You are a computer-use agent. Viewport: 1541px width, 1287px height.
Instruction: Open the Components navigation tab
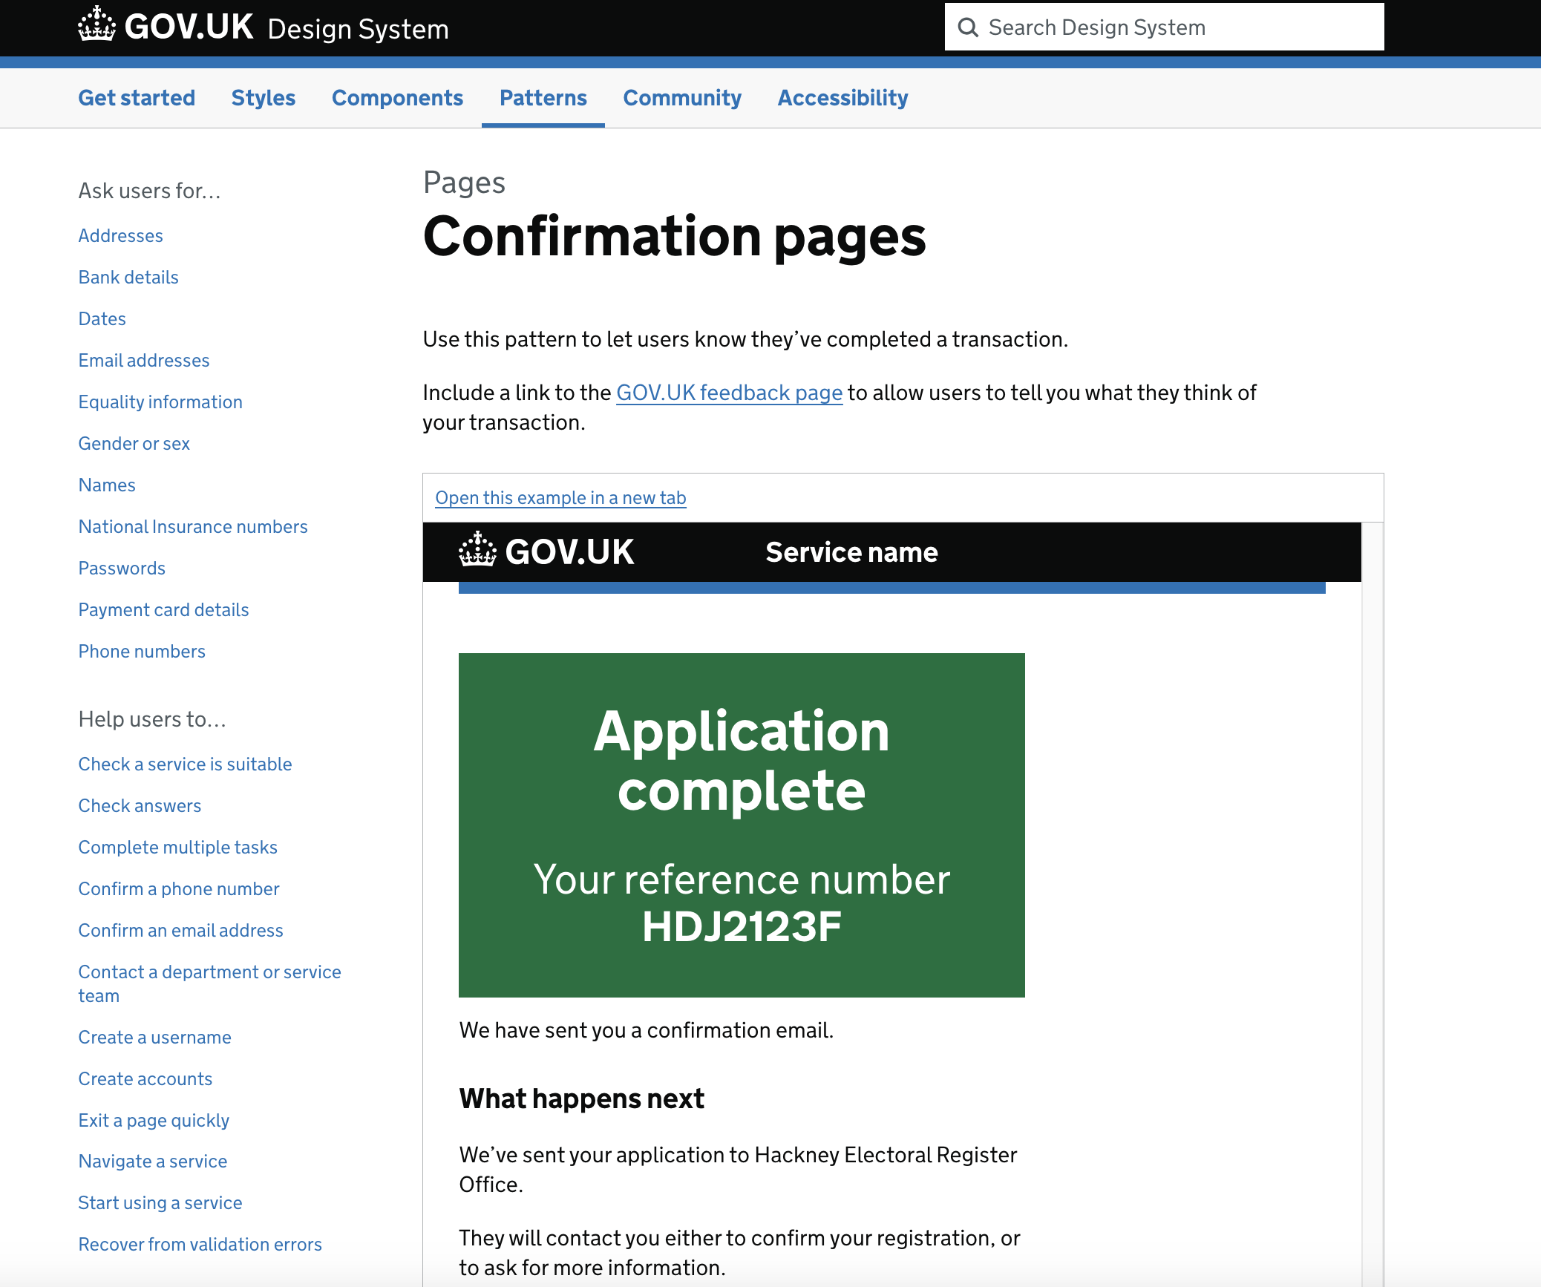click(x=397, y=98)
